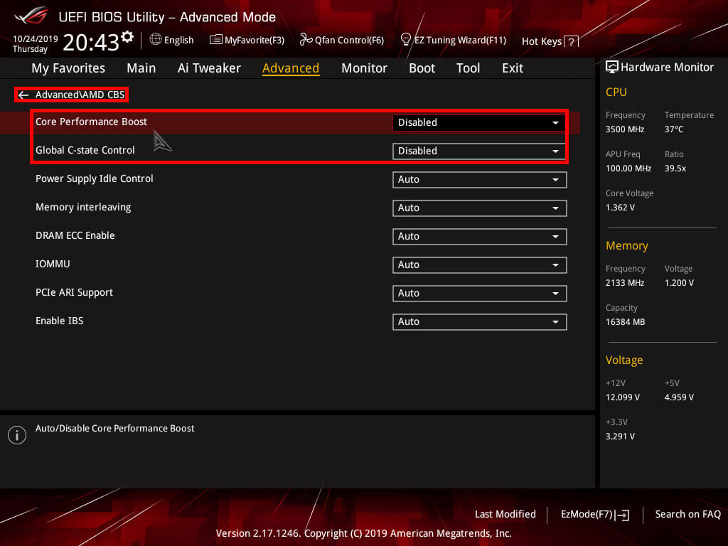Open the Tool tab
The height and width of the screenshot is (546, 728).
(x=468, y=68)
